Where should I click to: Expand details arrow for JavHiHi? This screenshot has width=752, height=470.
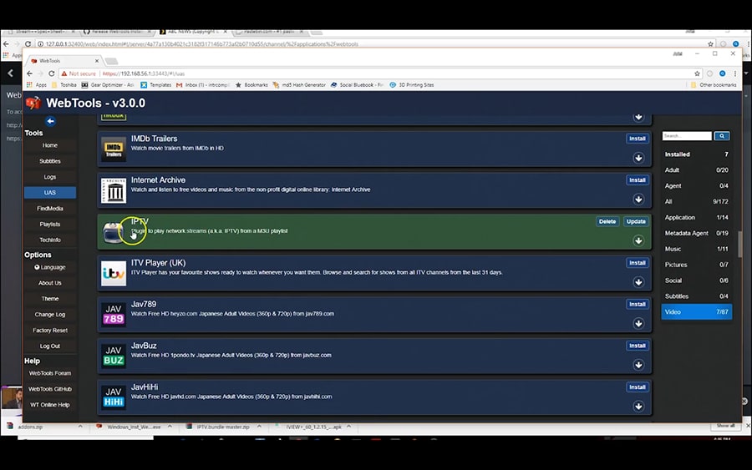click(x=638, y=407)
